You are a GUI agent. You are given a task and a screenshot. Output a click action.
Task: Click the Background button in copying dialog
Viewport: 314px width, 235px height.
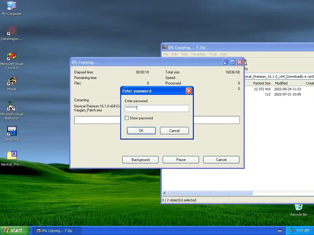coord(140,160)
